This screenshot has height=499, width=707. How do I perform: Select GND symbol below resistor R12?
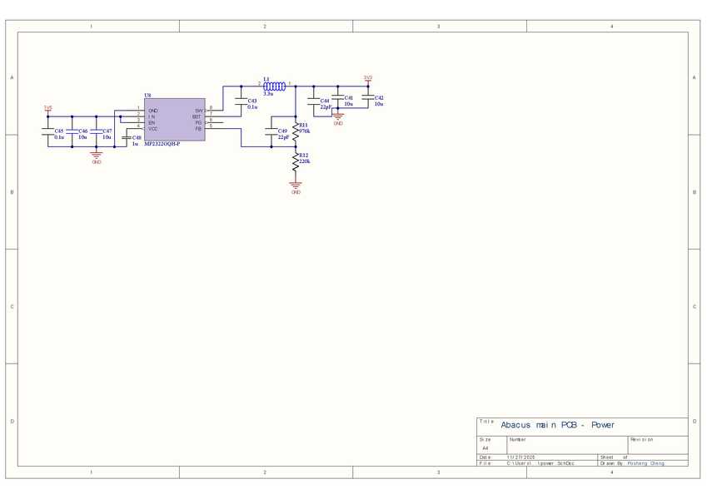pyautogui.click(x=295, y=185)
